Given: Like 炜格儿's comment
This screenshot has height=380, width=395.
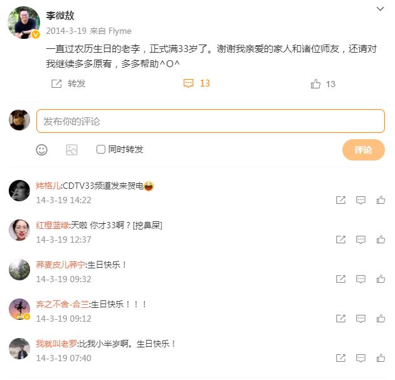Looking at the screenshot, I should point(381,200).
